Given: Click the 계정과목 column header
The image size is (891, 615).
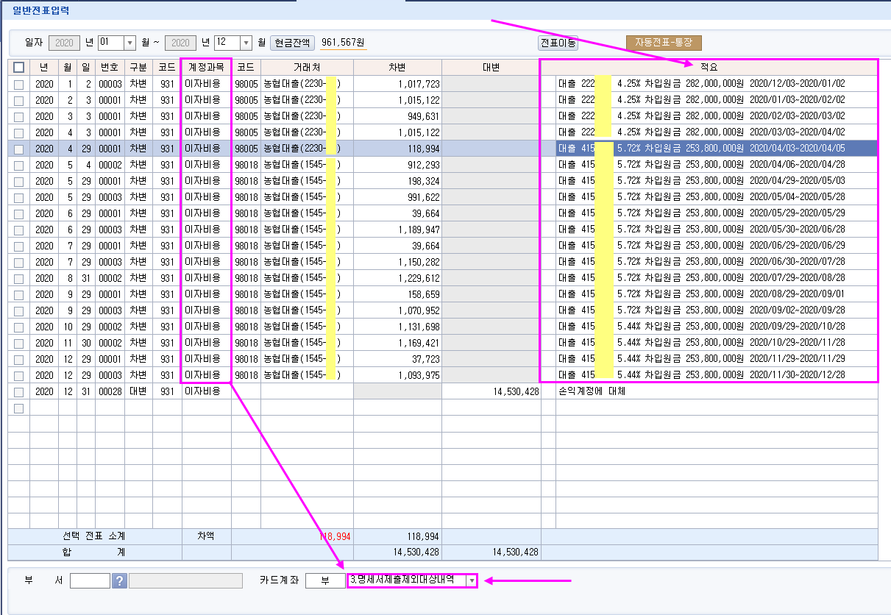Looking at the screenshot, I should [x=206, y=67].
